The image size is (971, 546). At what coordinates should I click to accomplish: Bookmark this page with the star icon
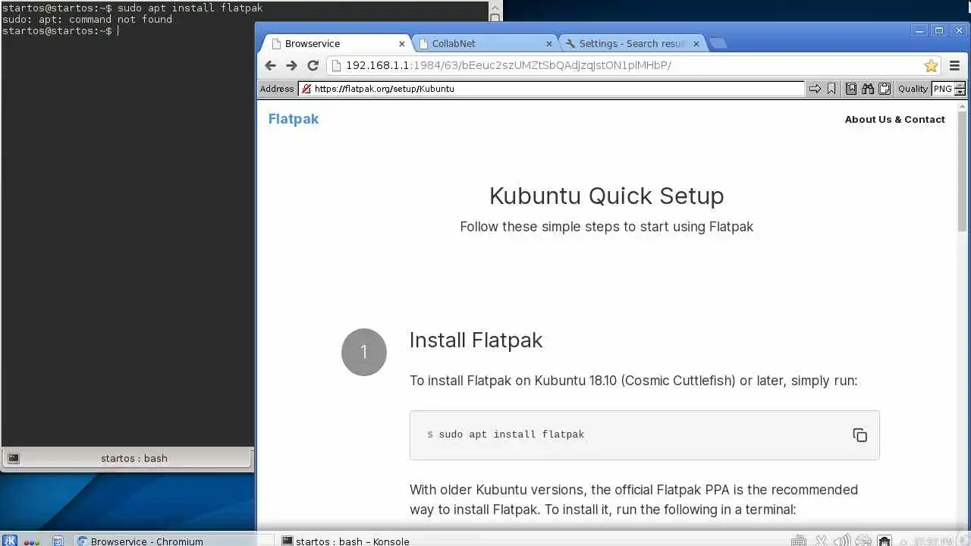(x=931, y=65)
